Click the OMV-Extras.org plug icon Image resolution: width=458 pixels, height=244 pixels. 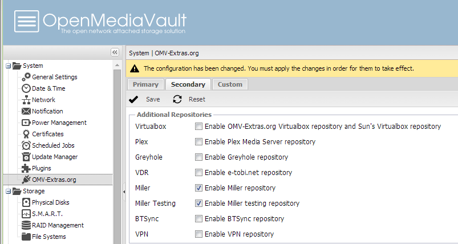tap(26, 180)
